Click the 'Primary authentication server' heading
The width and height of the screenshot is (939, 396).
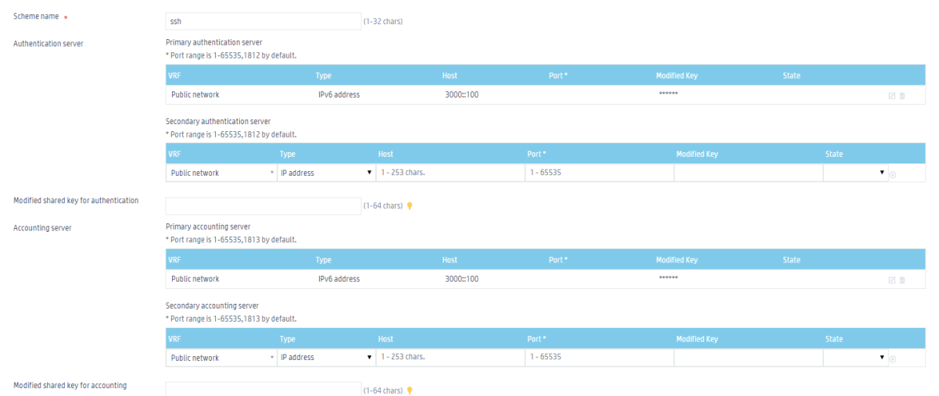pos(214,42)
